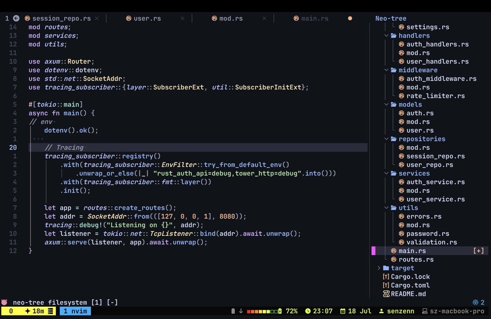Open routes.rs file
This screenshot has height=319, width=491.
point(416,260)
